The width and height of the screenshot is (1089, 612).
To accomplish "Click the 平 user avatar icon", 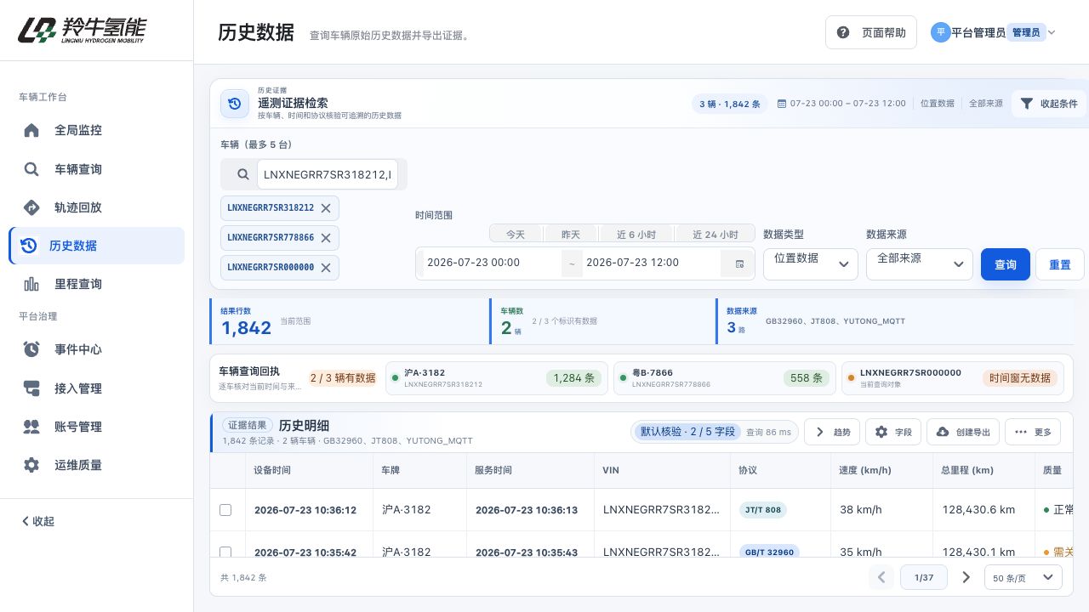I will point(940,32).
